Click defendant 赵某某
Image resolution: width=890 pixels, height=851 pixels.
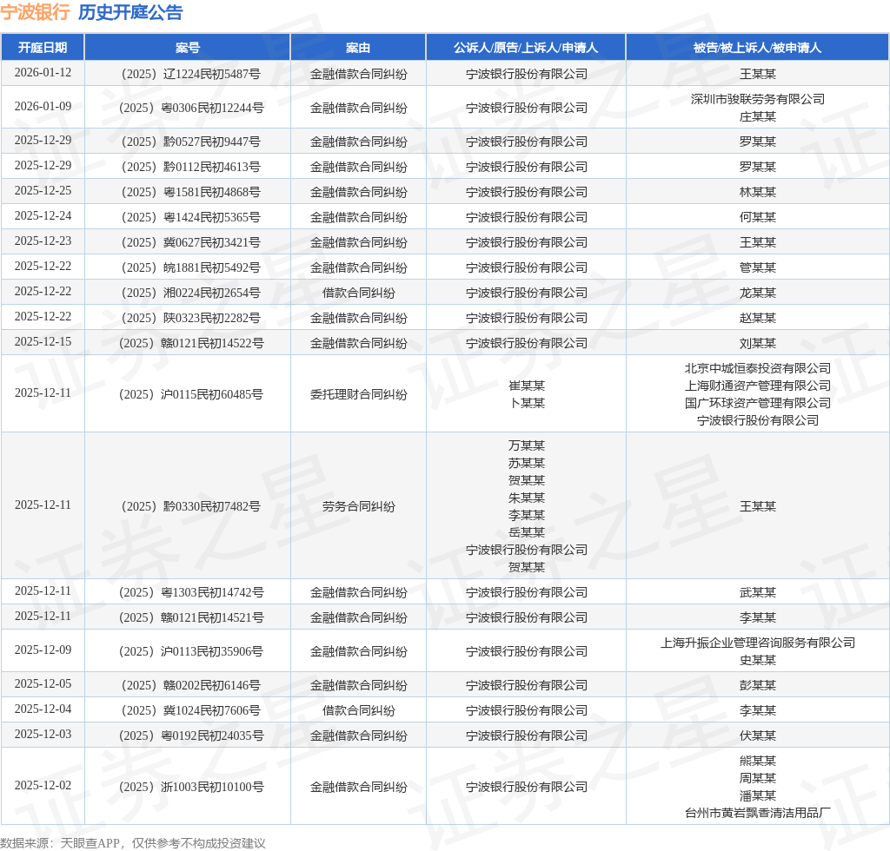(758, 318)
